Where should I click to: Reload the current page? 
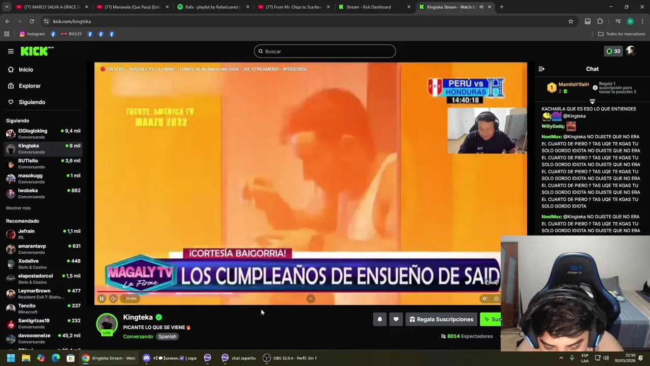tap(31, 21)
